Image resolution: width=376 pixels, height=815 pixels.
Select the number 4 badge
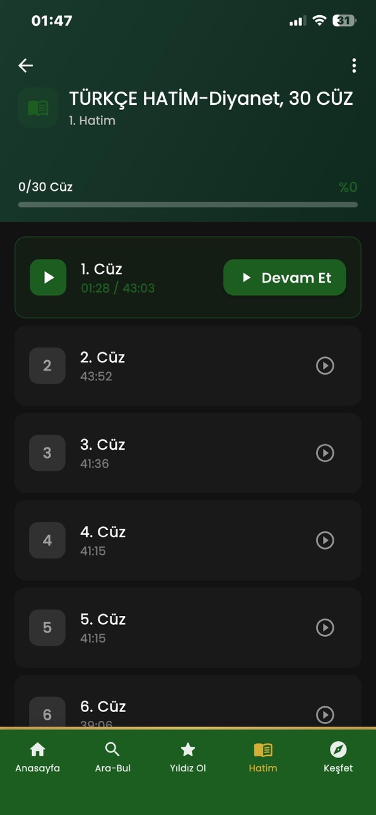pos(47,540)
